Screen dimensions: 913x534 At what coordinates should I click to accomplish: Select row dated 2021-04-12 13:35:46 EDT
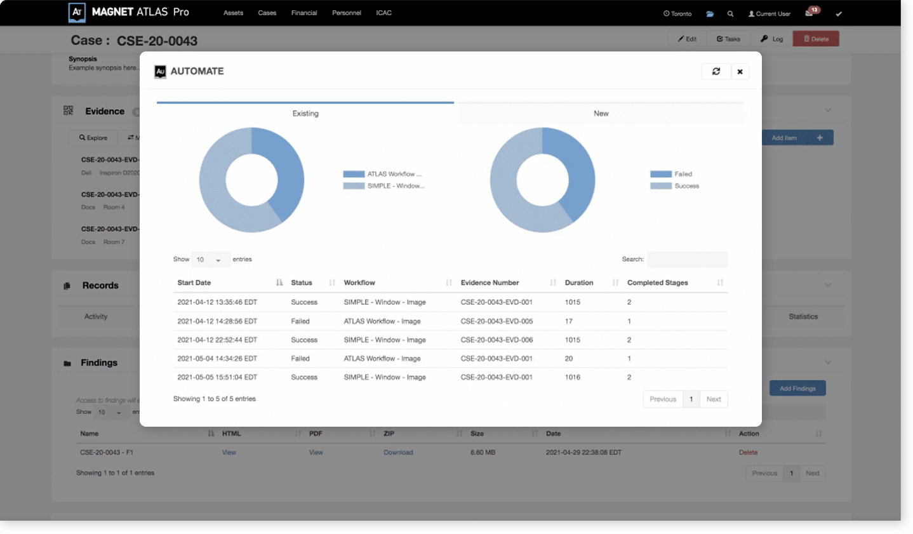(450, 302)
